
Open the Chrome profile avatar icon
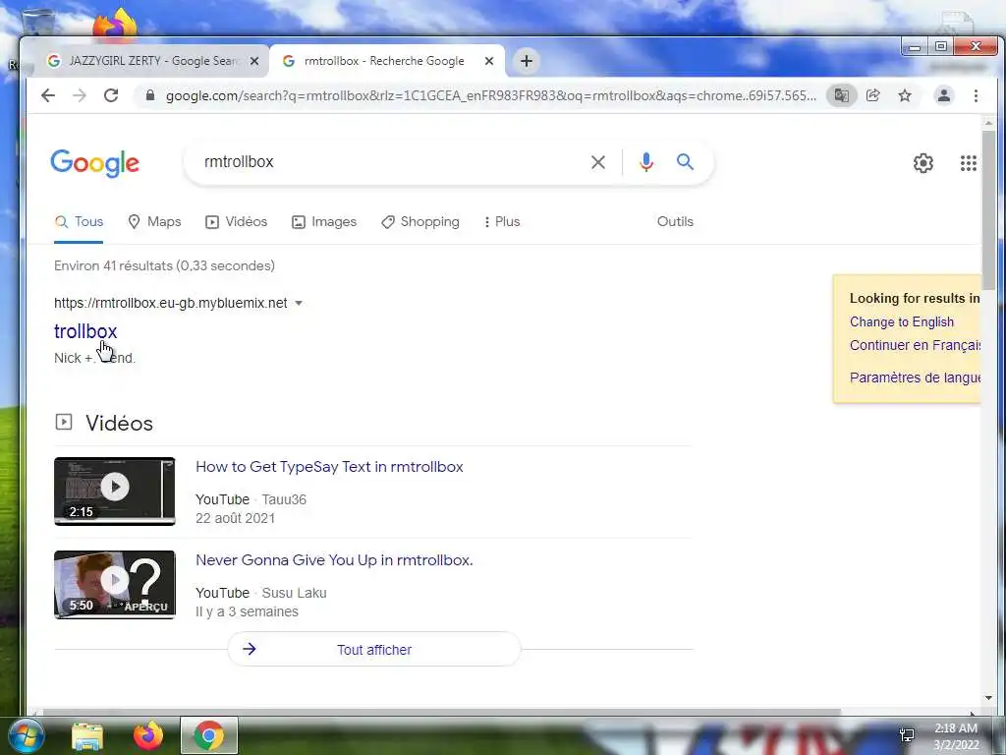pos(944,95)
